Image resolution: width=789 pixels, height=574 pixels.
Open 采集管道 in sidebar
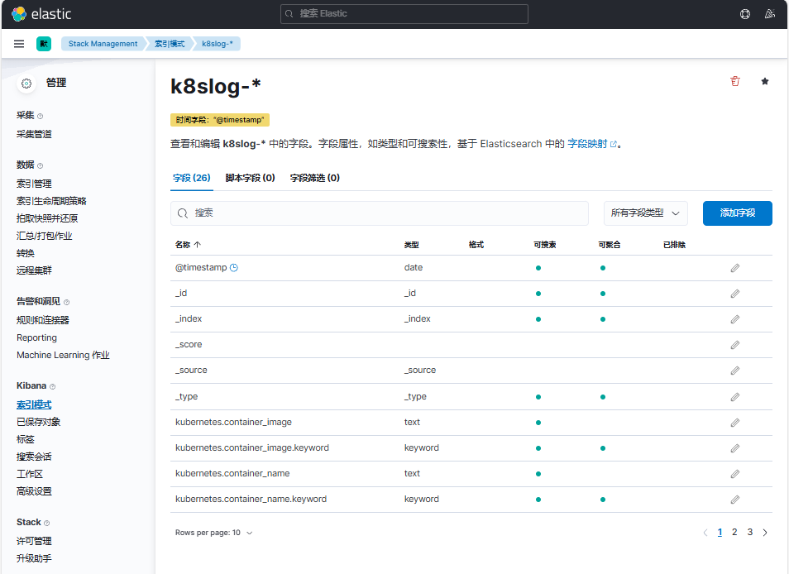pos(34,134)
